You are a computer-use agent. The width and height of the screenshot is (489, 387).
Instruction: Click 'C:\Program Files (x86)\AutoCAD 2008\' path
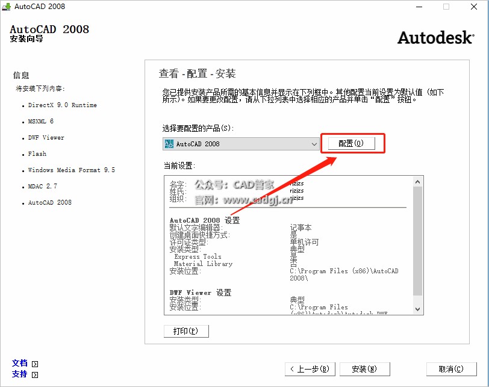point(344,274)
